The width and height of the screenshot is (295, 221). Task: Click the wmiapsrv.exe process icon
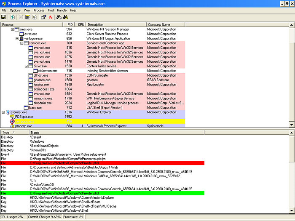coord(31,99)
